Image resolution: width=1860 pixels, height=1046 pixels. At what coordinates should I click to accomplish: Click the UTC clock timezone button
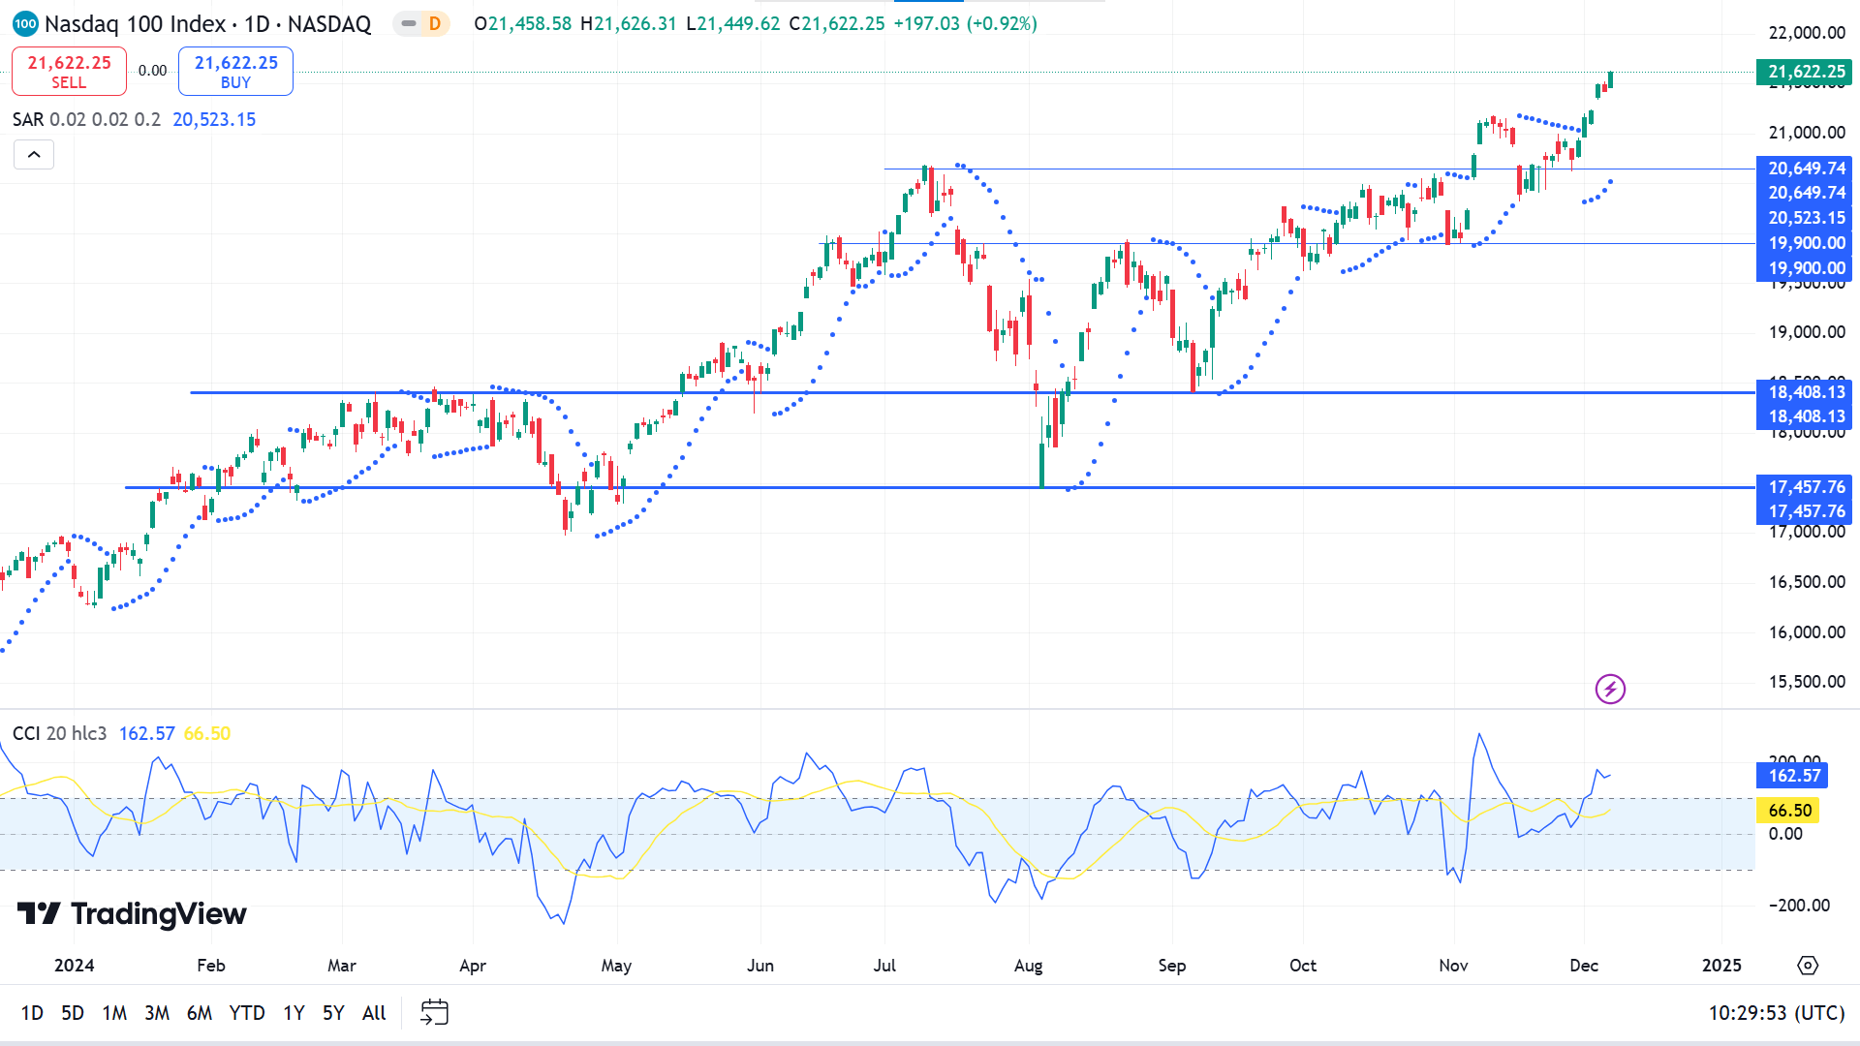[1776, 1013]
